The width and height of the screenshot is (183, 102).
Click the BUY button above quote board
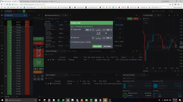pyautogui.click(x=130, y=19)
